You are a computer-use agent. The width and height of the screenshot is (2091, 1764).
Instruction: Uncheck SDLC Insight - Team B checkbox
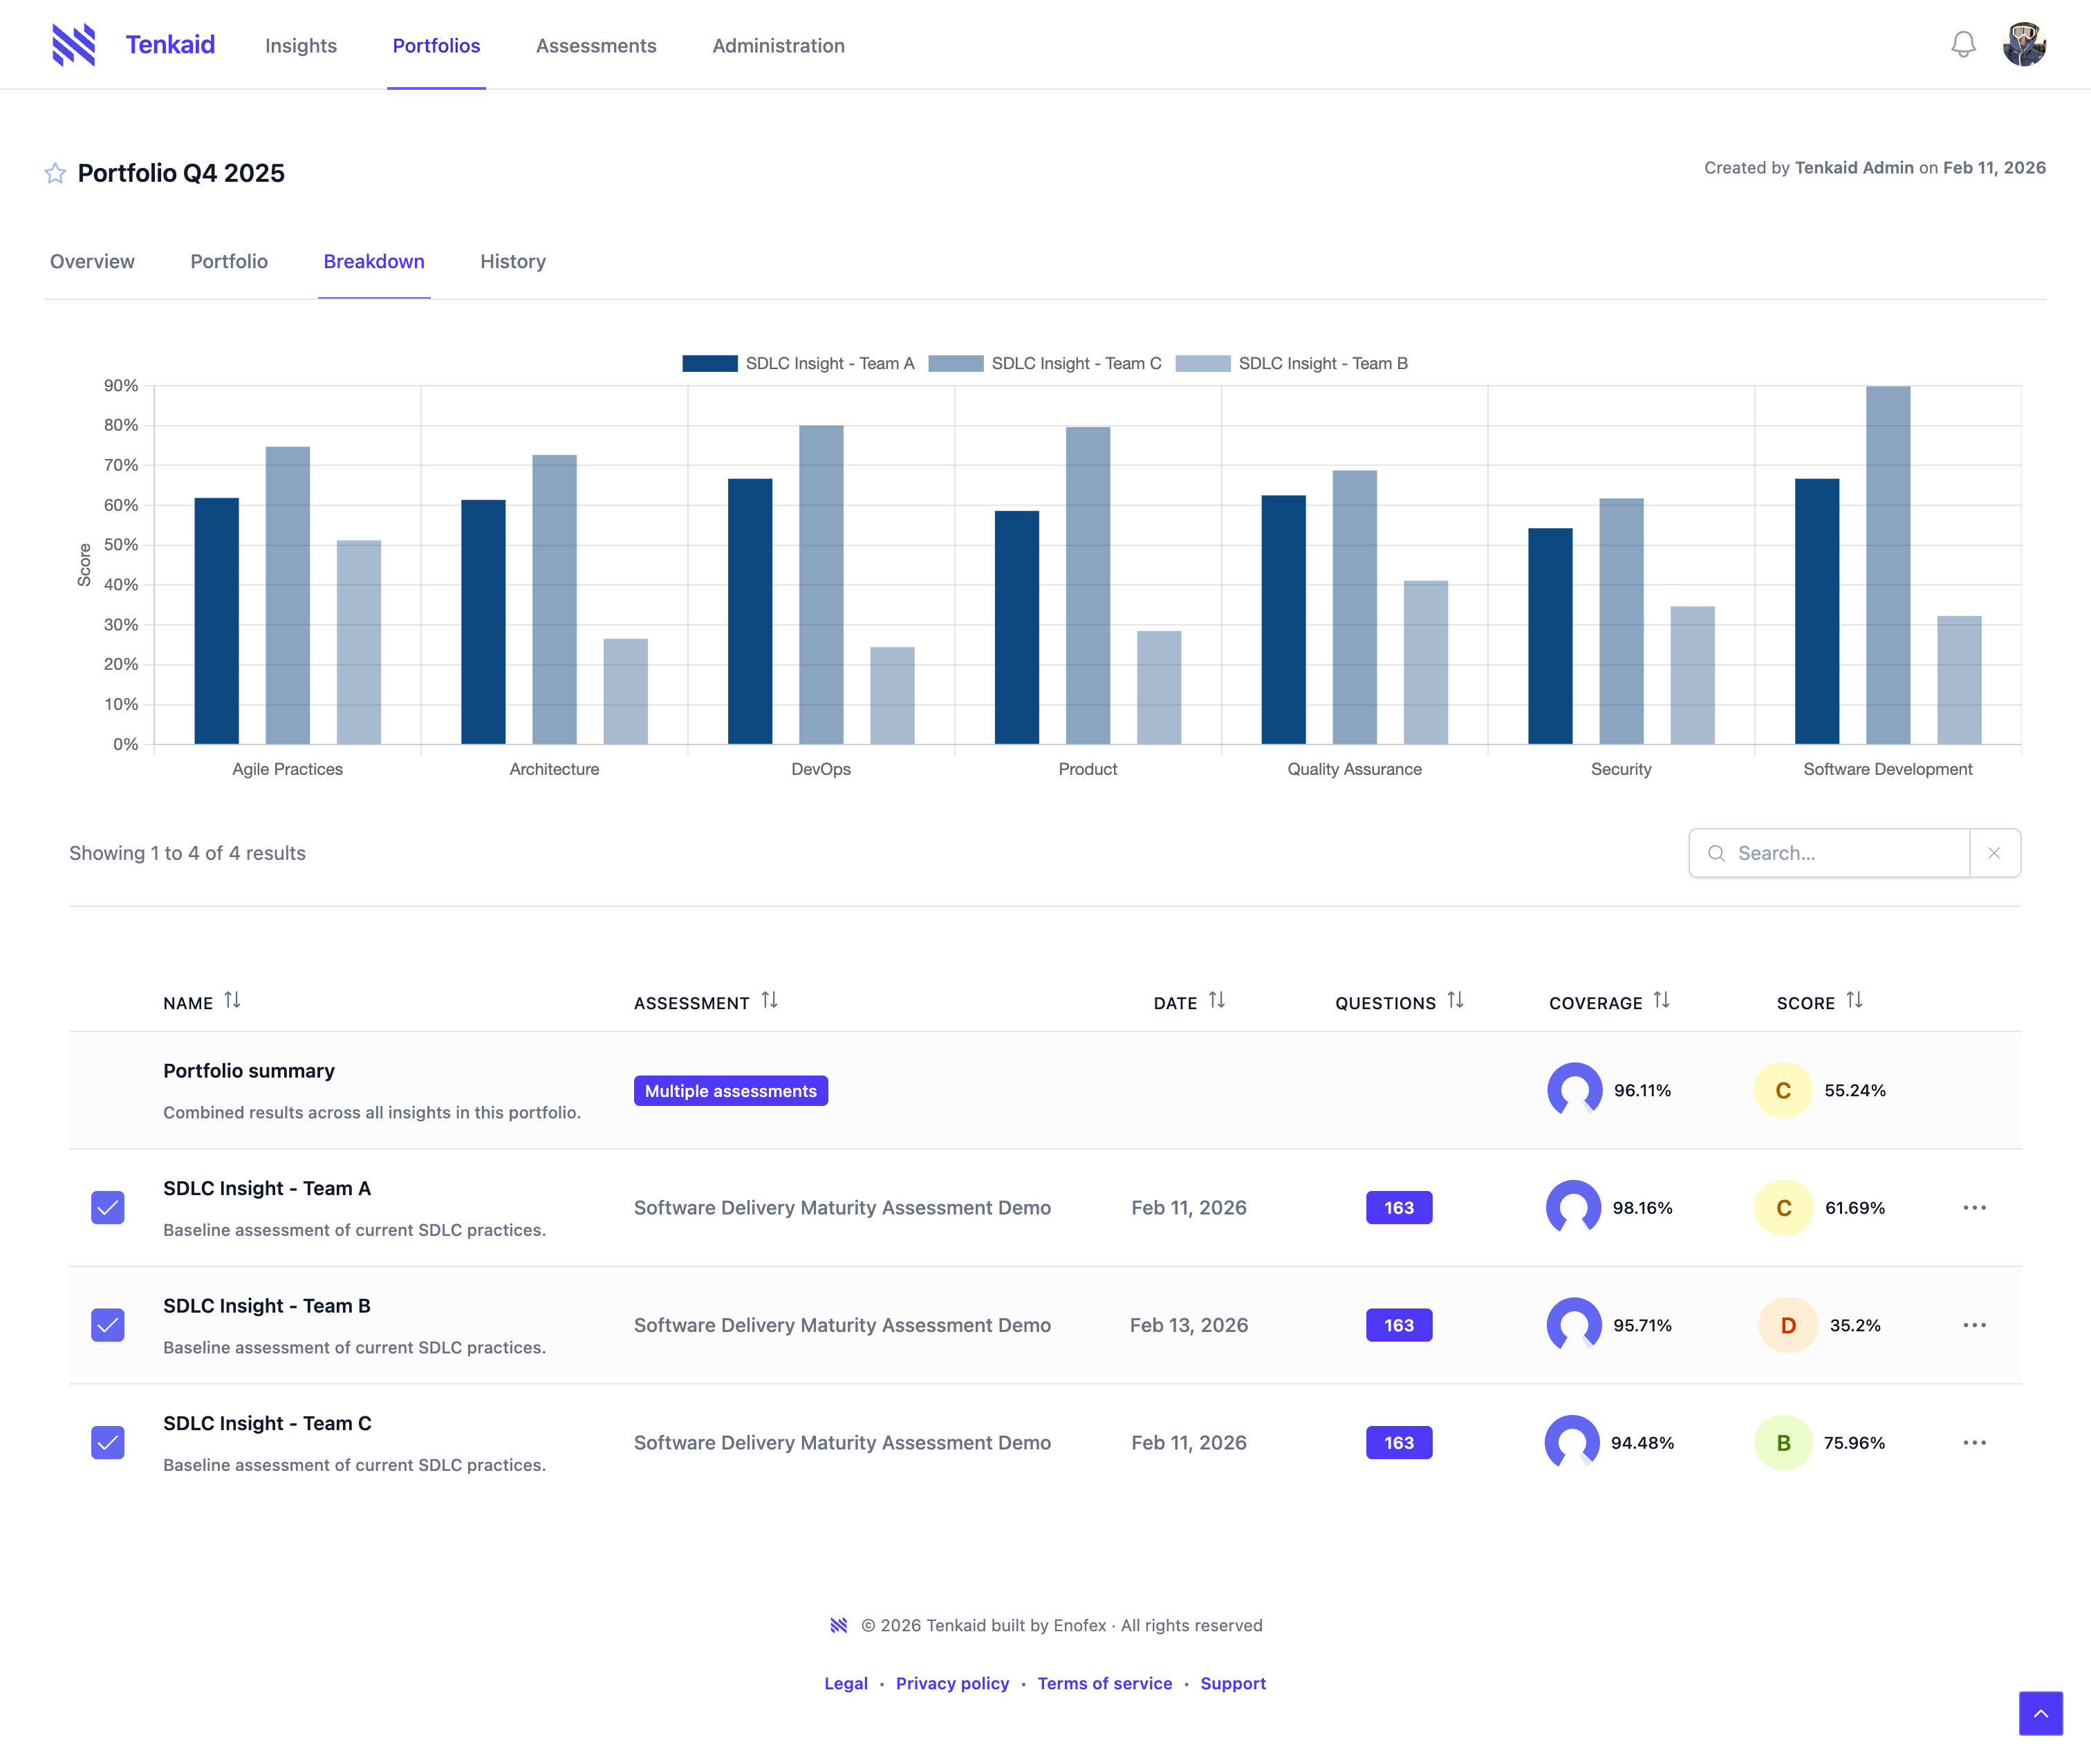(x=108, y=1325)
